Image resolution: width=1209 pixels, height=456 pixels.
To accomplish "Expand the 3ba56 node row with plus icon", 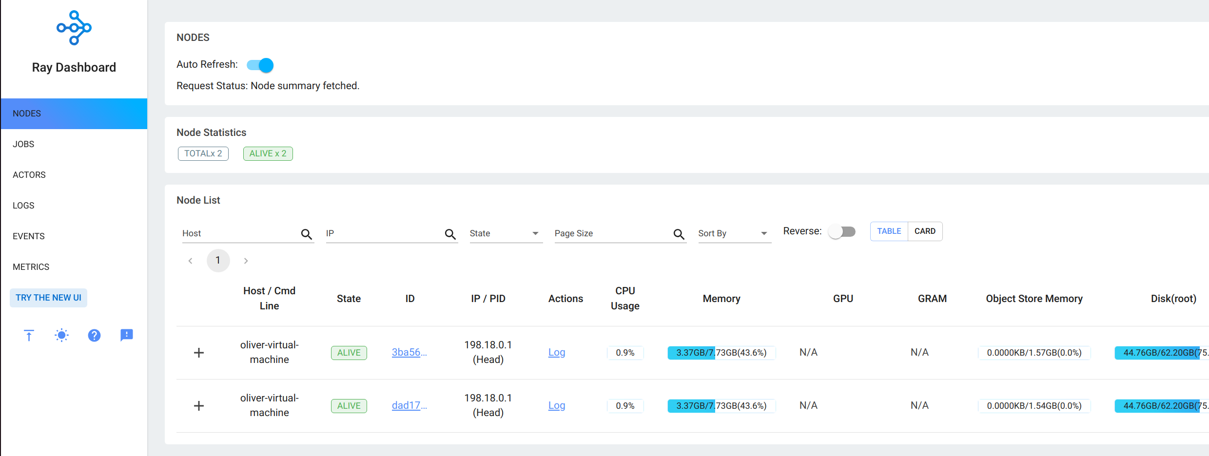I will pos(199,353).
